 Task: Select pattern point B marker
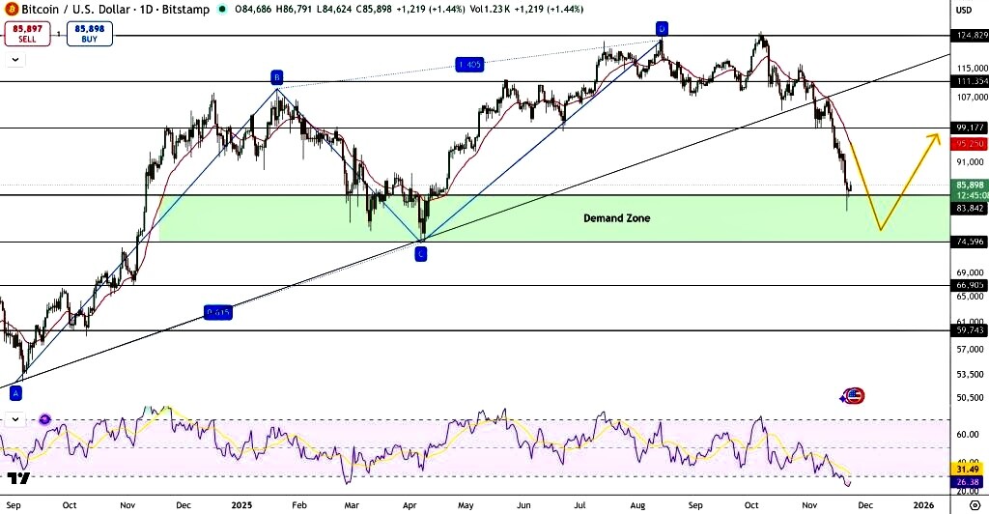(x=276, y=76)
